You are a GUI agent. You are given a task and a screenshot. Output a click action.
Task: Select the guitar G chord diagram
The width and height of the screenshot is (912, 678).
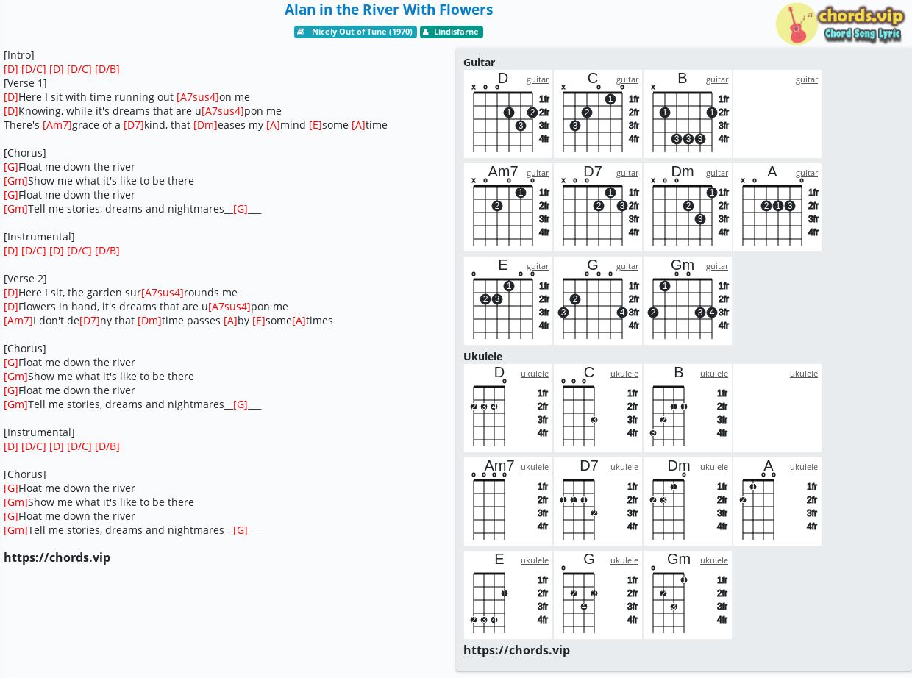598,301
